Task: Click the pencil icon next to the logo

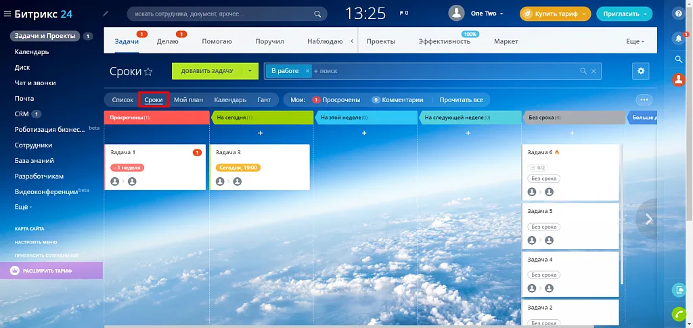Action: [105, 13]
